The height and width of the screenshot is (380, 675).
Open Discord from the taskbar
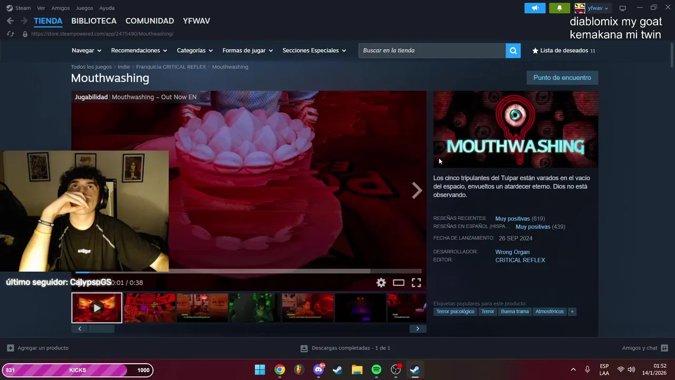click(319, 369)
